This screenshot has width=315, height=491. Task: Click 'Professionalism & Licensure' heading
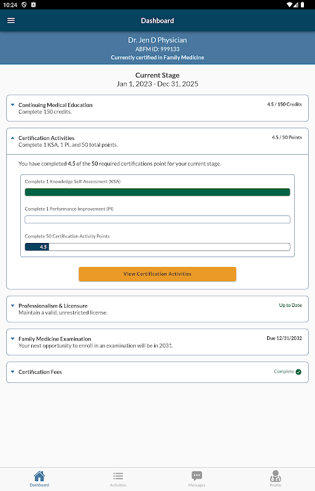(53, 306)
